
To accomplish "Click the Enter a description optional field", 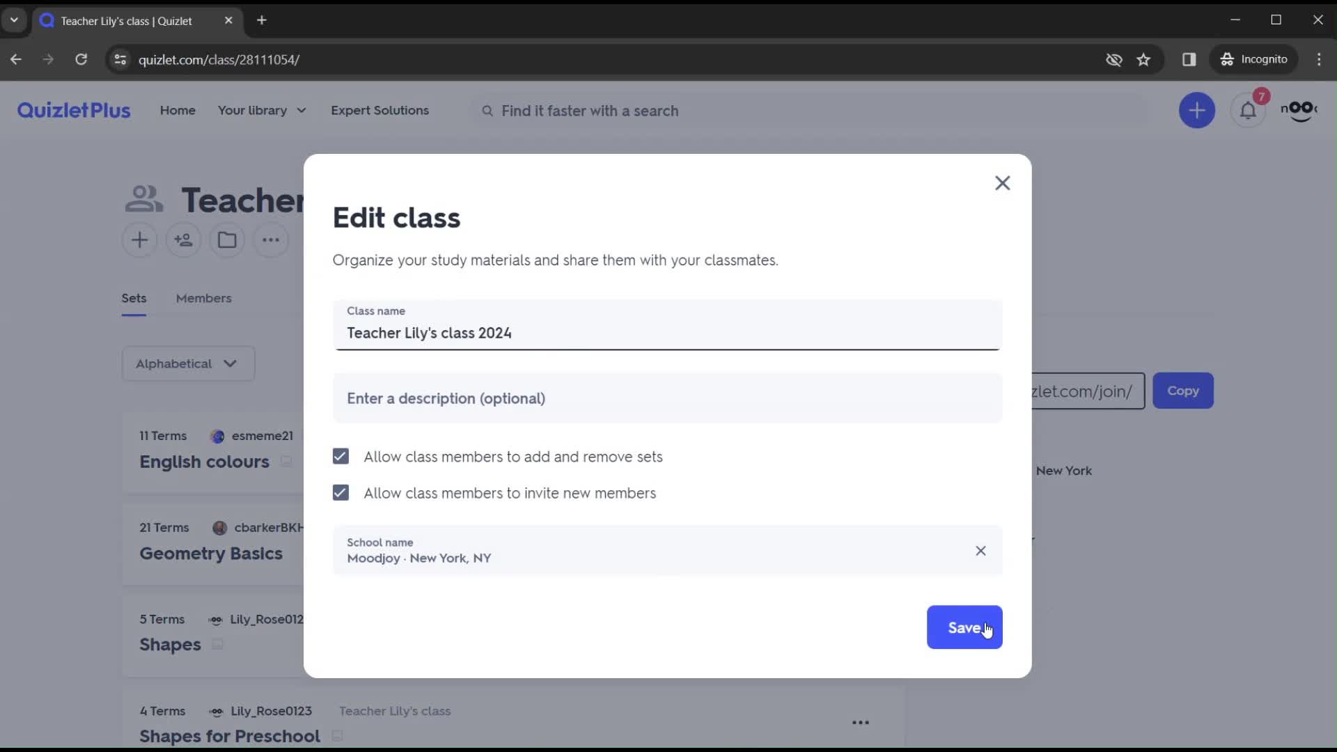I will [668, 398].
